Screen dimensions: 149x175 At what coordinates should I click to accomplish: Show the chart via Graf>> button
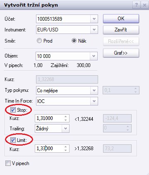click(x=121, y=53)
